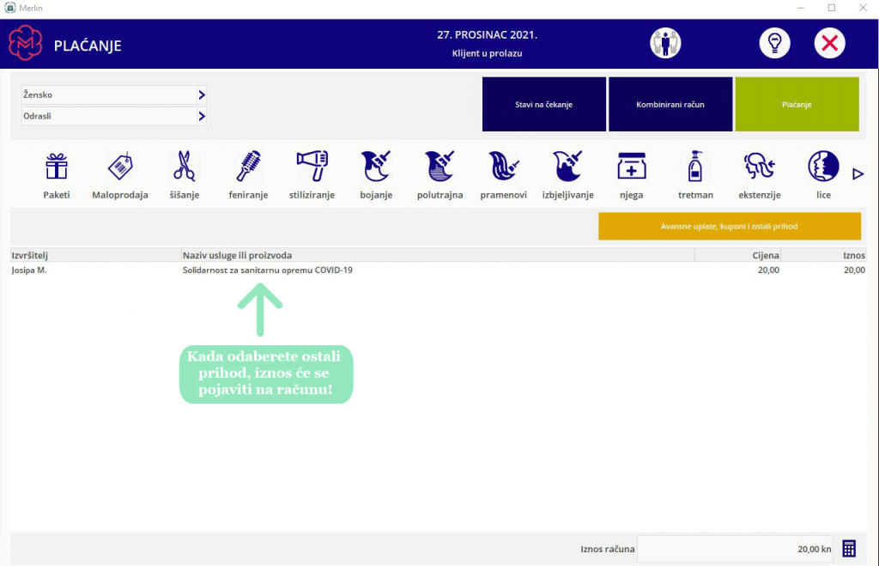
Task: Open the Paketi gift icon category
Action: tap(57, 167)
